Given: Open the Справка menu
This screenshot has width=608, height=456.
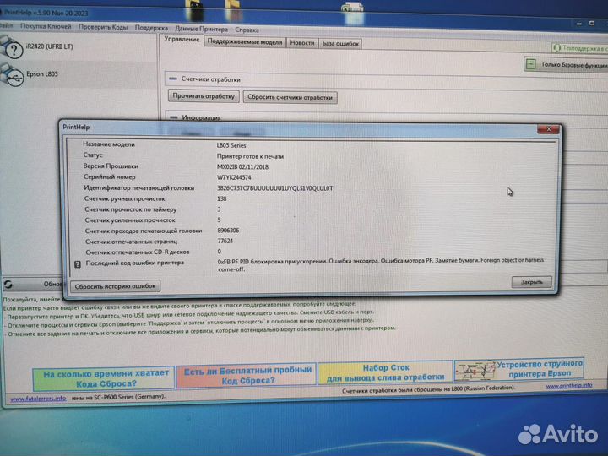Looking at the screenshot, I should [x=247, y=30].
